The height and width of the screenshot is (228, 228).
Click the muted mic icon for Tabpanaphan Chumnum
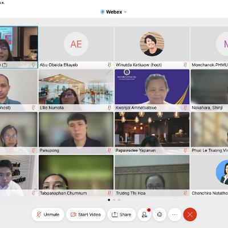(x=109, y=193)
